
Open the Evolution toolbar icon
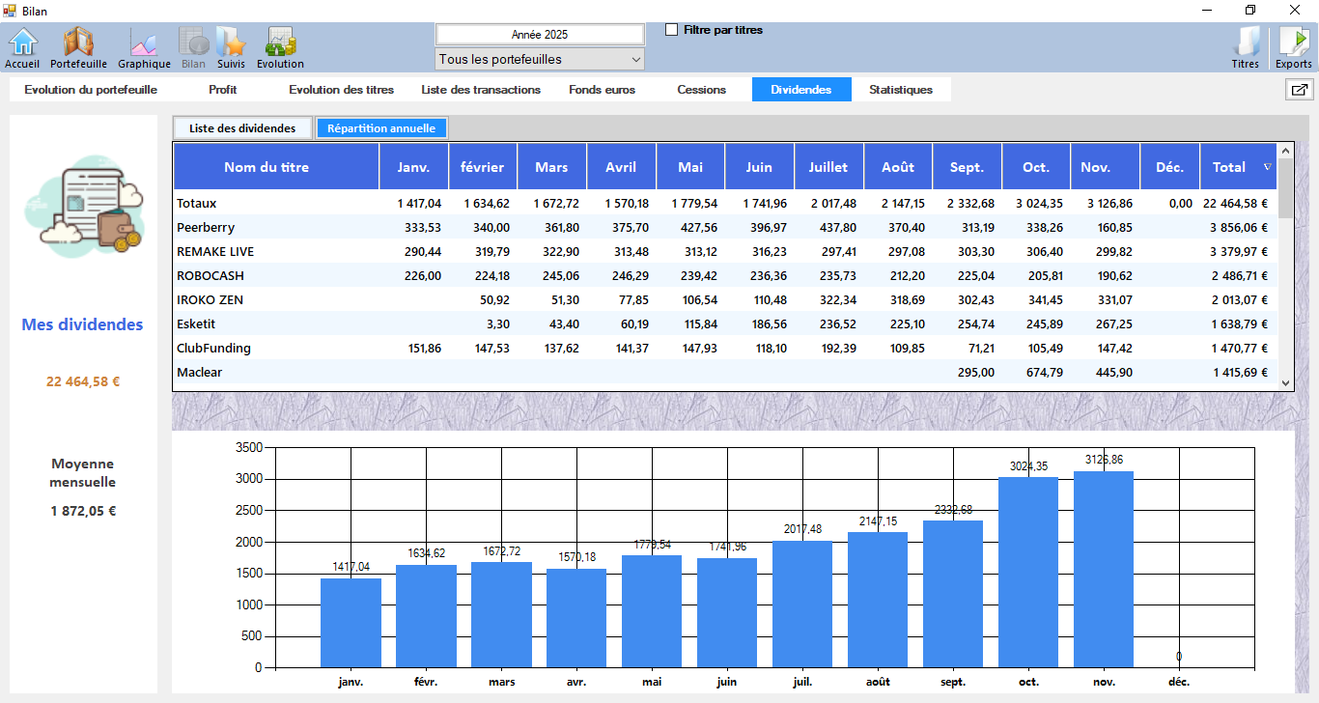click(280, 45)
